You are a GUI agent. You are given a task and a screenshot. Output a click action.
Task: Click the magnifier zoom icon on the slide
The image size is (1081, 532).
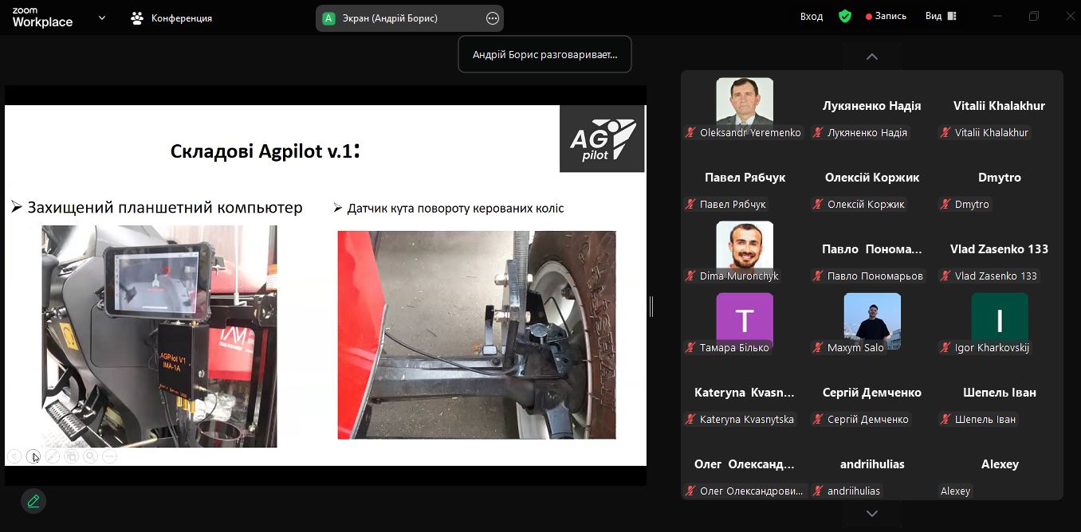coord(90,456)
